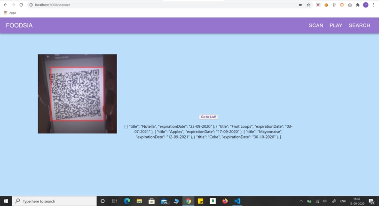Open the SEARCH navigation item
Viewport: 379px width, 206px height.
359,25
